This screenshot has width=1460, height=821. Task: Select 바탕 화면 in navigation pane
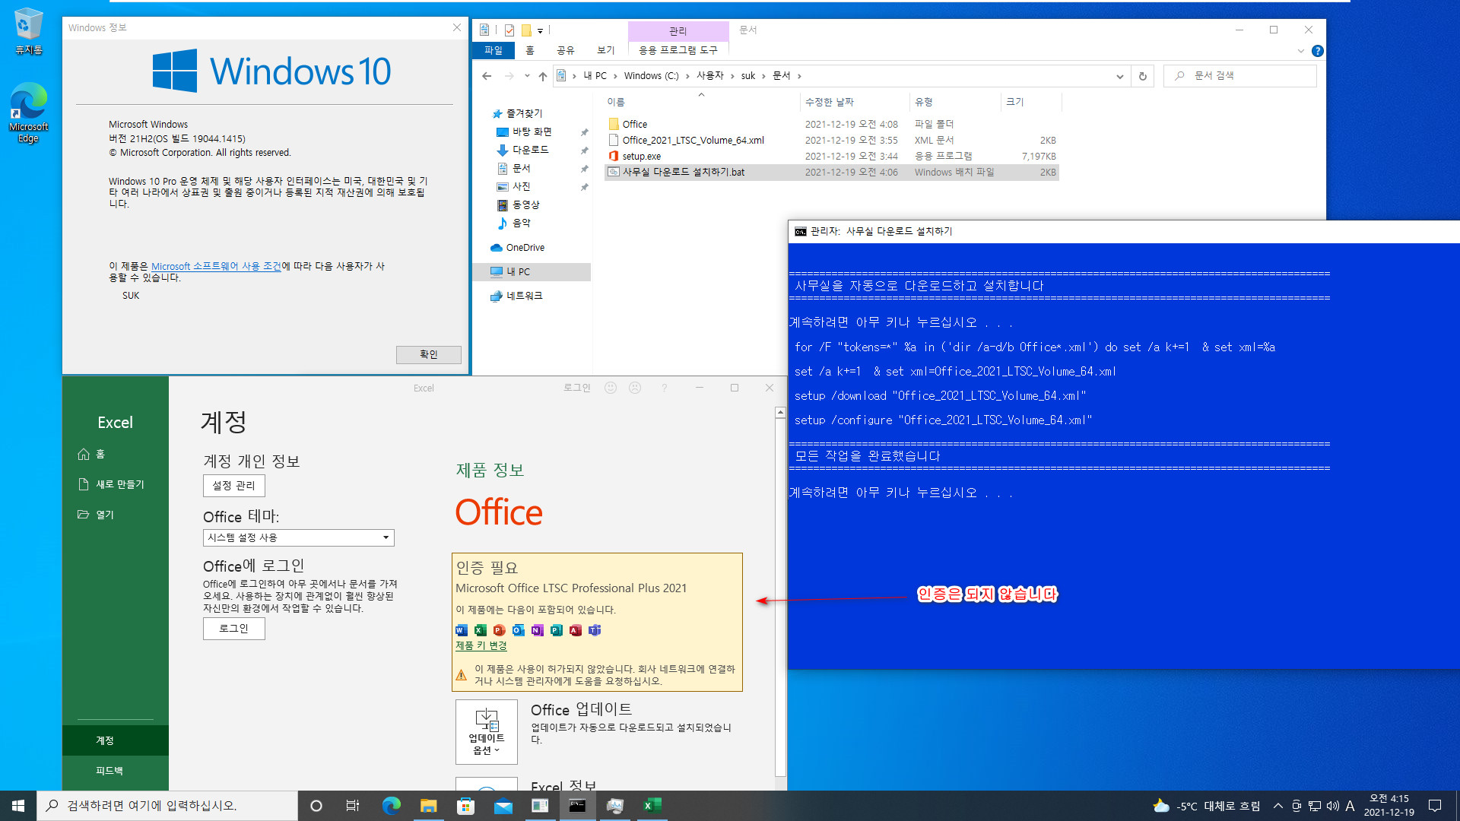pos(532,132)
